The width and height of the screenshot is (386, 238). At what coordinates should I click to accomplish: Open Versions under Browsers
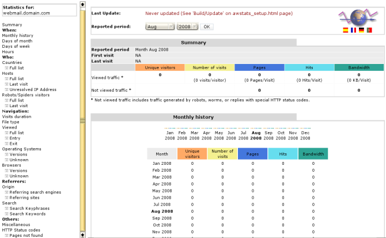click(x=18, y=171)
